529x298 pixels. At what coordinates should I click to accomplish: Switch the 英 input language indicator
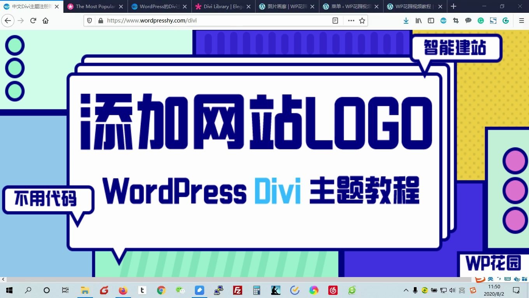(462, 290)
